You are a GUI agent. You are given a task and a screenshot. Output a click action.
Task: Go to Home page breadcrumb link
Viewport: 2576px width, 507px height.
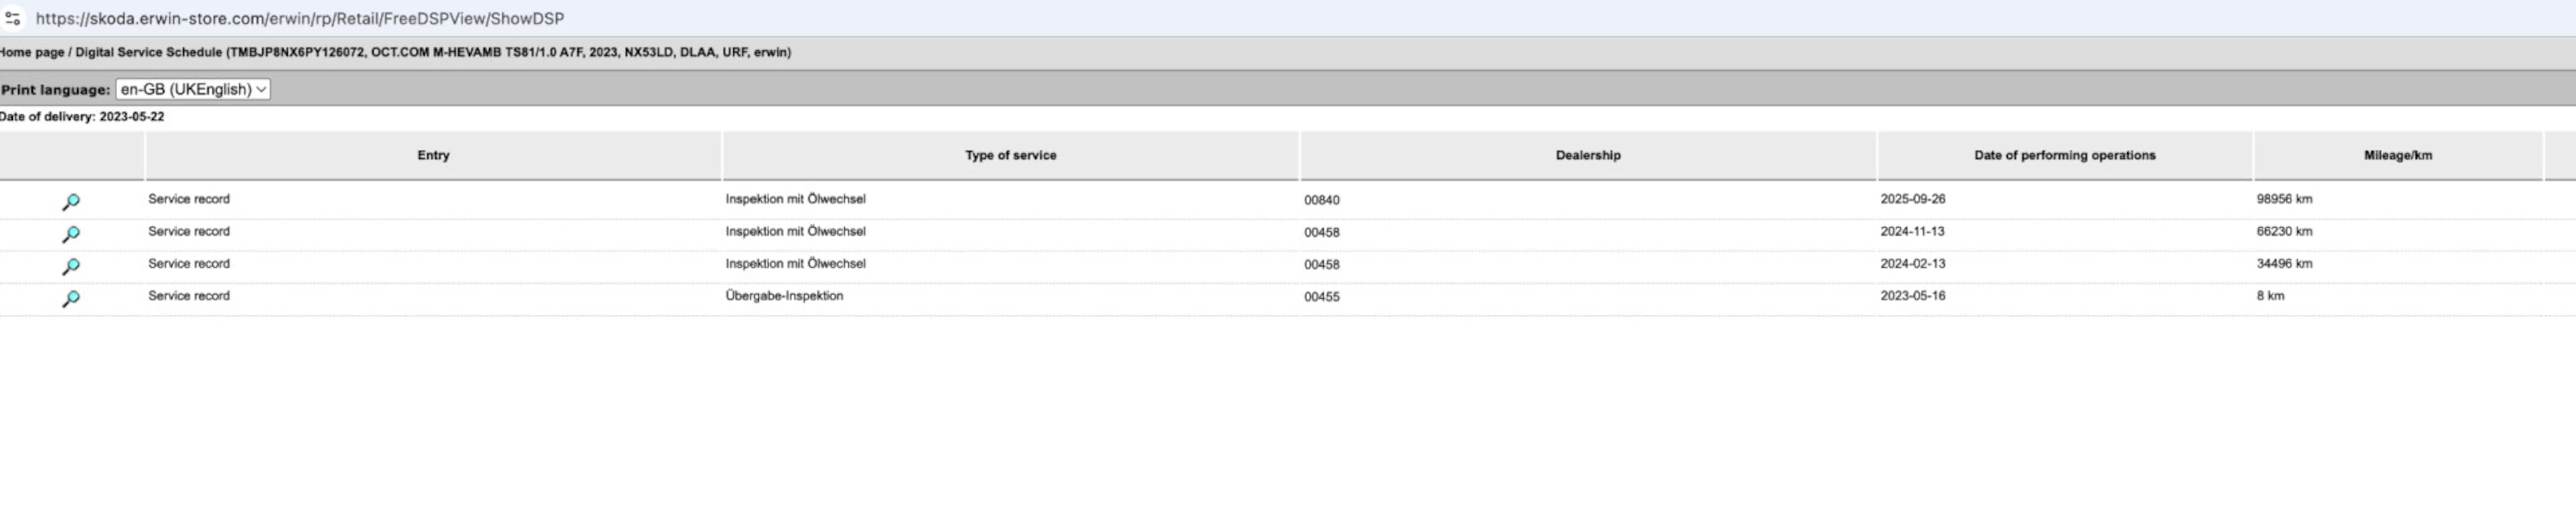(31, 52)
